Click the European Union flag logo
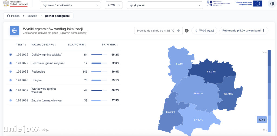Screen dimensions: 277x136 [x=258, y=3]
